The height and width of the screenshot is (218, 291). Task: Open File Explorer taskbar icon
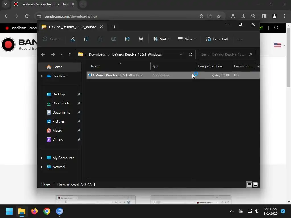22,211
